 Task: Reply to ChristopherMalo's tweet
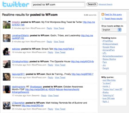coord(50,65)
